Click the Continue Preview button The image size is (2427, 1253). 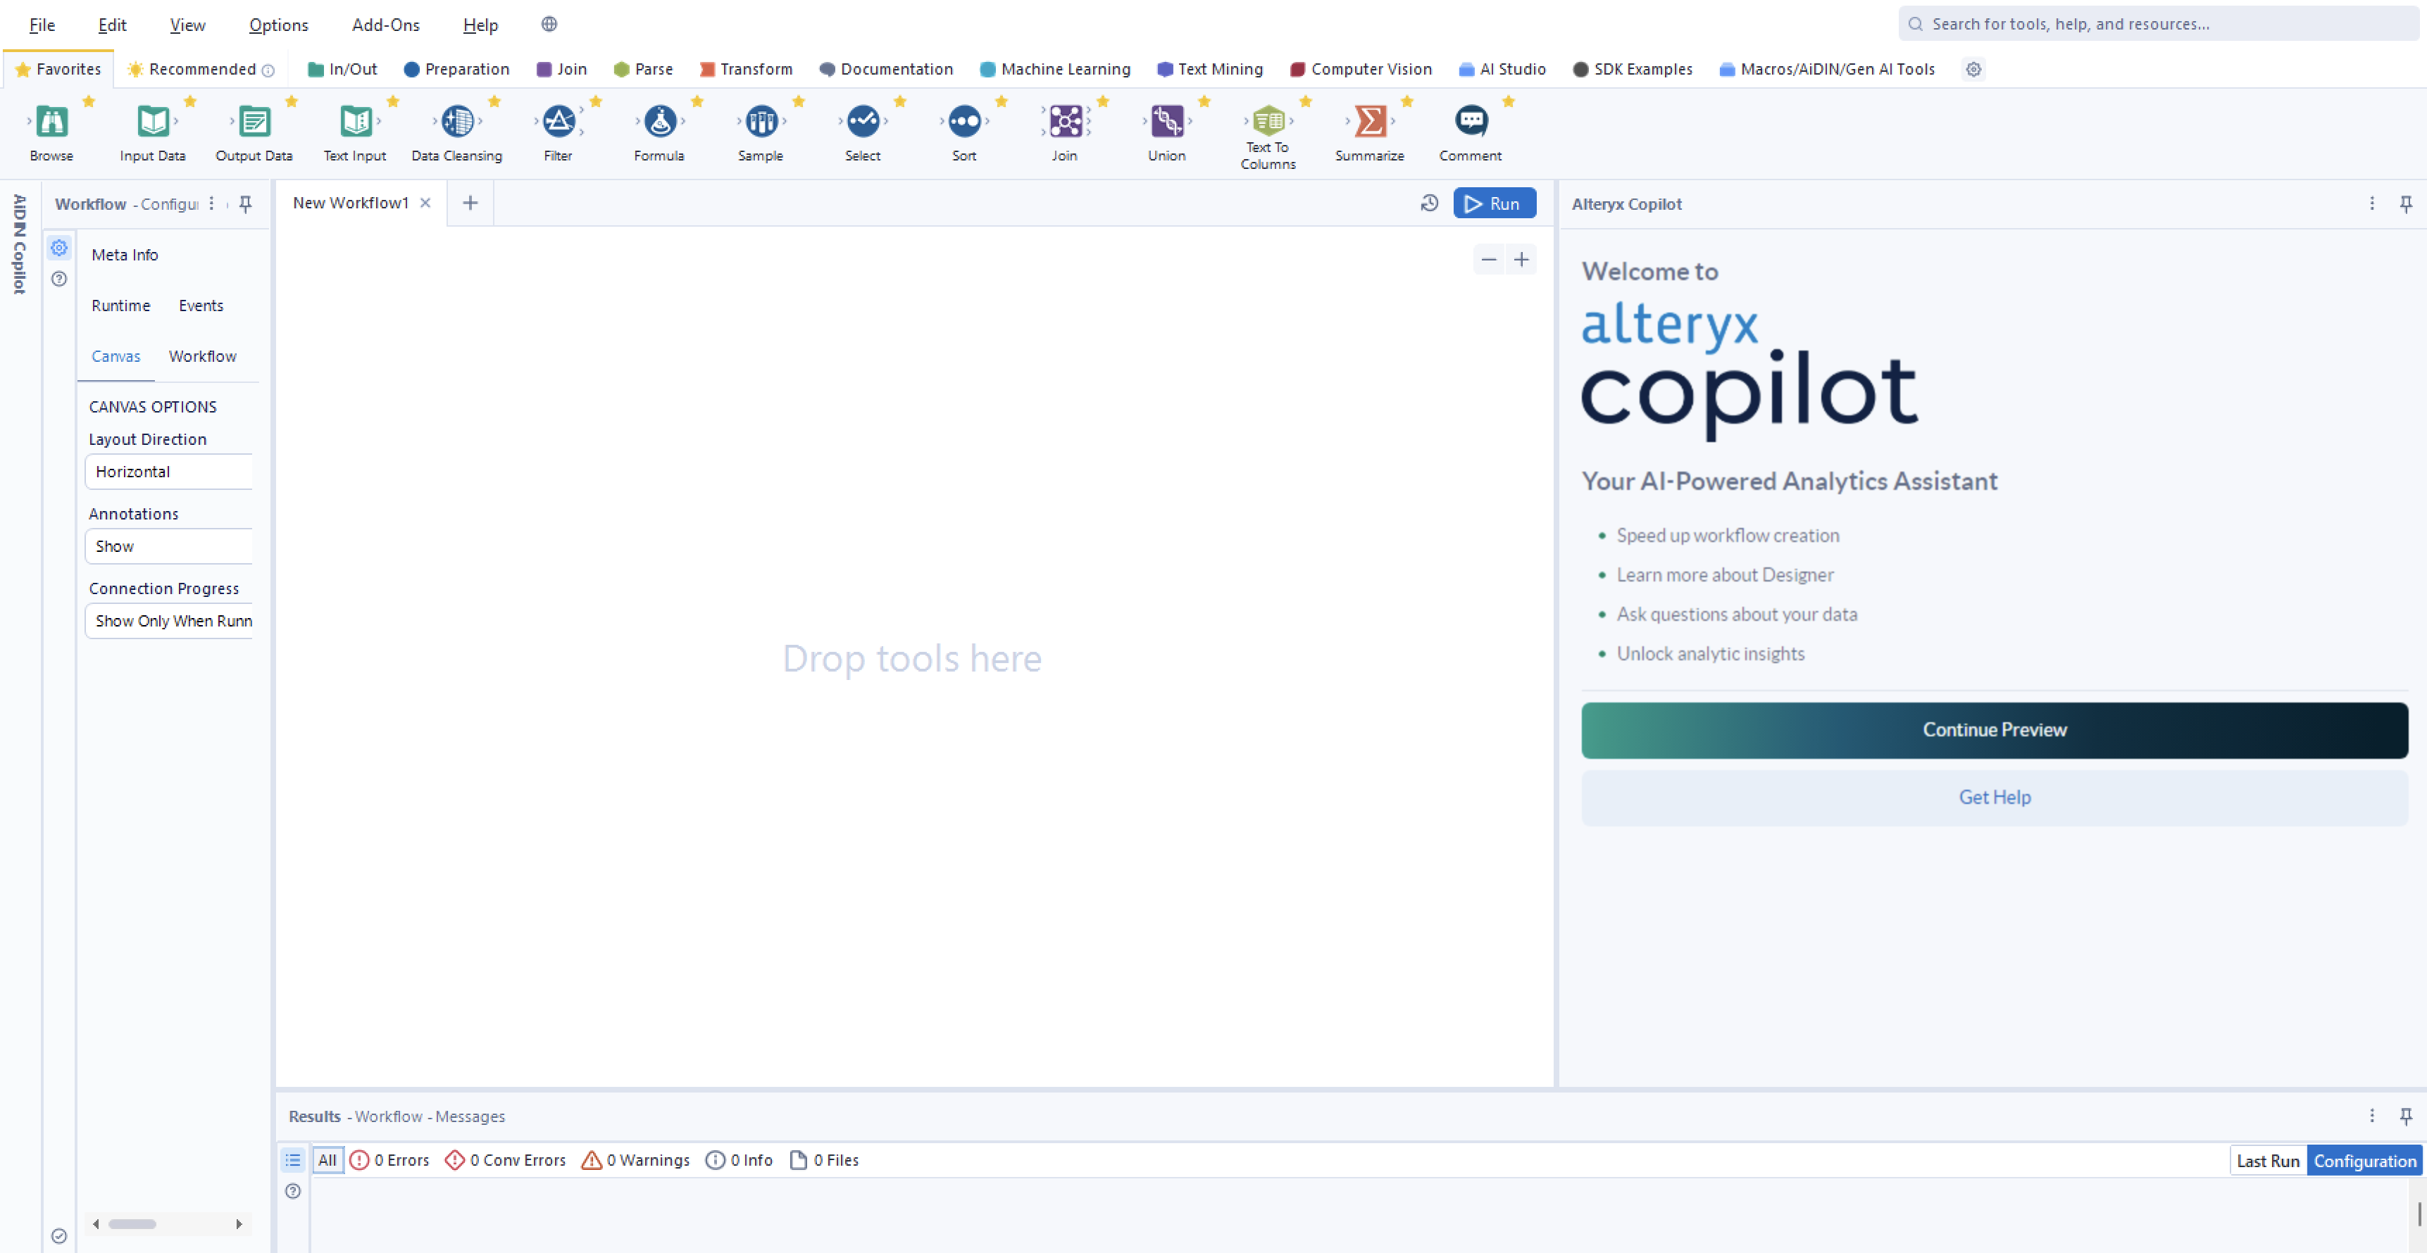click(1992, 729)
